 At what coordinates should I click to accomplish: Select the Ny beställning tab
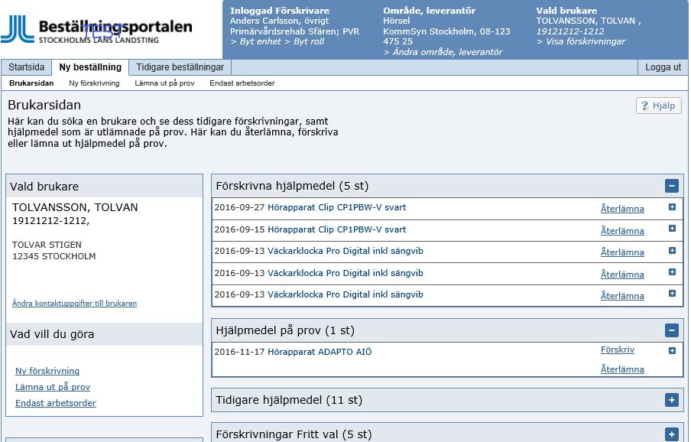pyautogui.click(x=90, y=67)
